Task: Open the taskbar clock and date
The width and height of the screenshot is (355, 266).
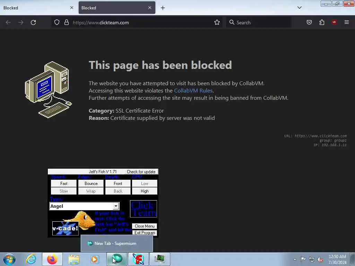Action: (337, 259)
